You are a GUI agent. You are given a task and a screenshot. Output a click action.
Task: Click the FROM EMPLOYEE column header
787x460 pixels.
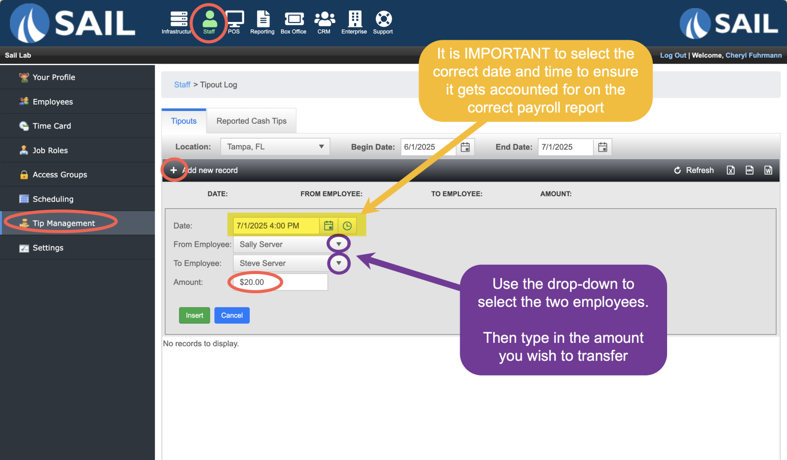(332, 194)
